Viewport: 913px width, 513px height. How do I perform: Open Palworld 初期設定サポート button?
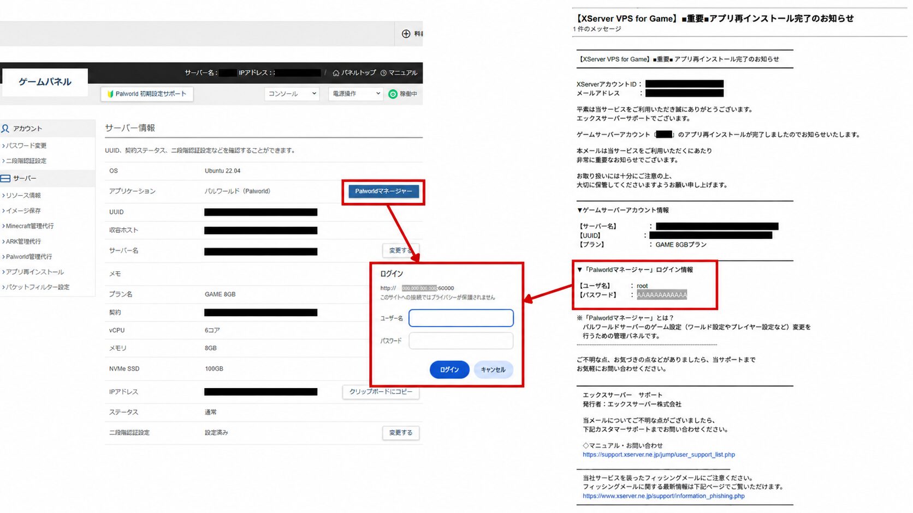coord(147,94)
